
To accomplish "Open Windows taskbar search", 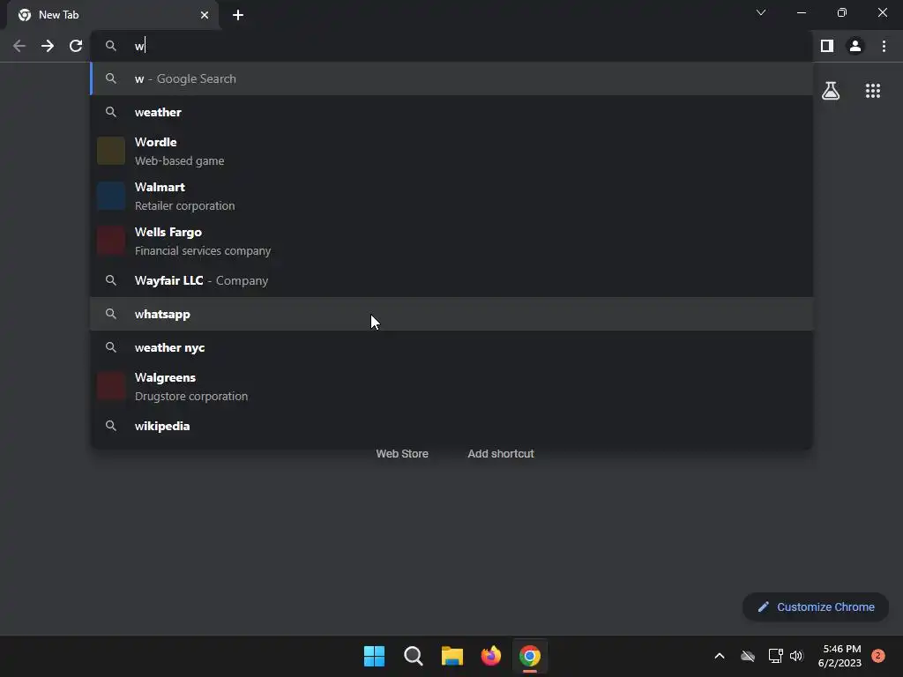I will (414, 656).
